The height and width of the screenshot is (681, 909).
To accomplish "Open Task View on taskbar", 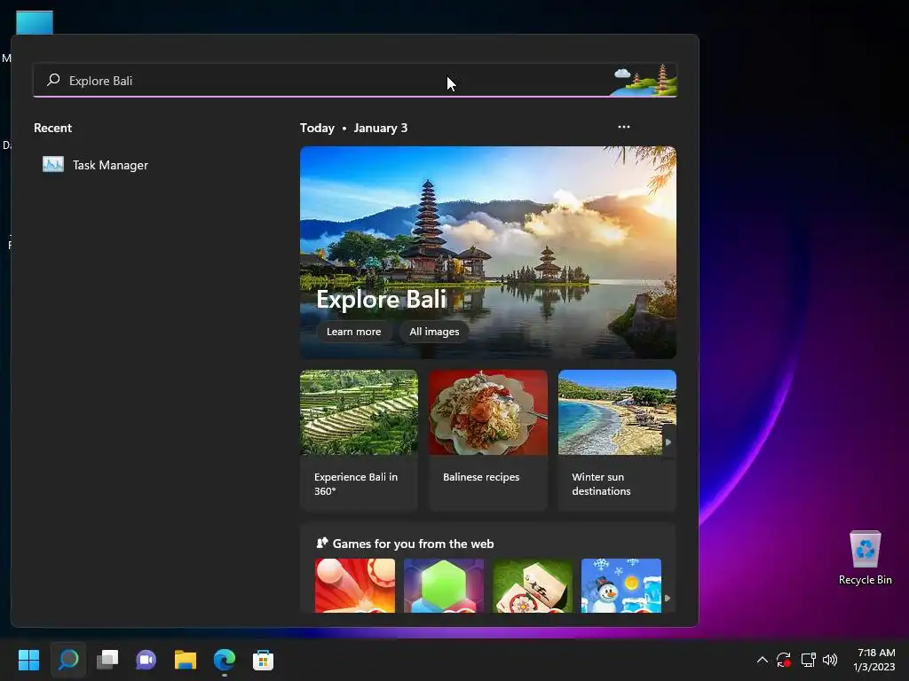I will (107, 660).
